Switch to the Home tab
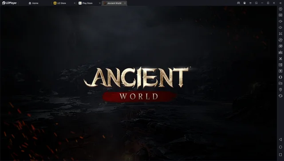284x161 pixels. click(34, 3)
